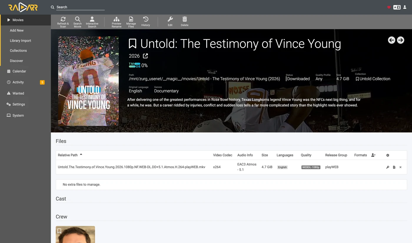The width and height of the screenshot is (412, 243).
Task: Open Collections in sidebar
Action: (18, 51)
